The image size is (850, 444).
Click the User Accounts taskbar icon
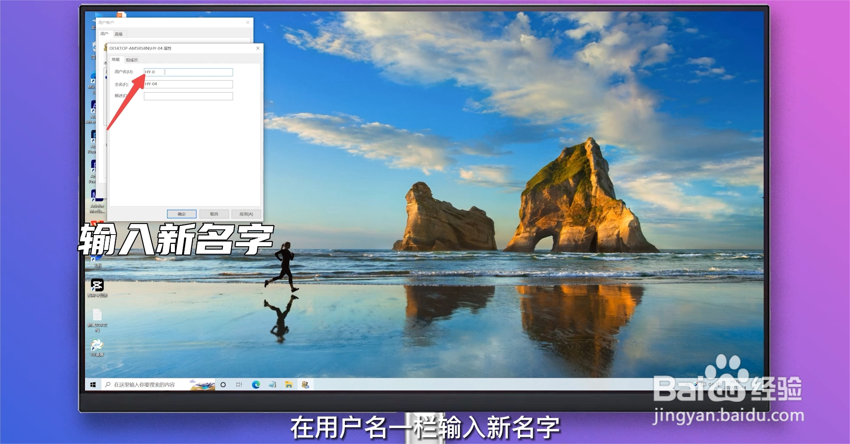305,385
